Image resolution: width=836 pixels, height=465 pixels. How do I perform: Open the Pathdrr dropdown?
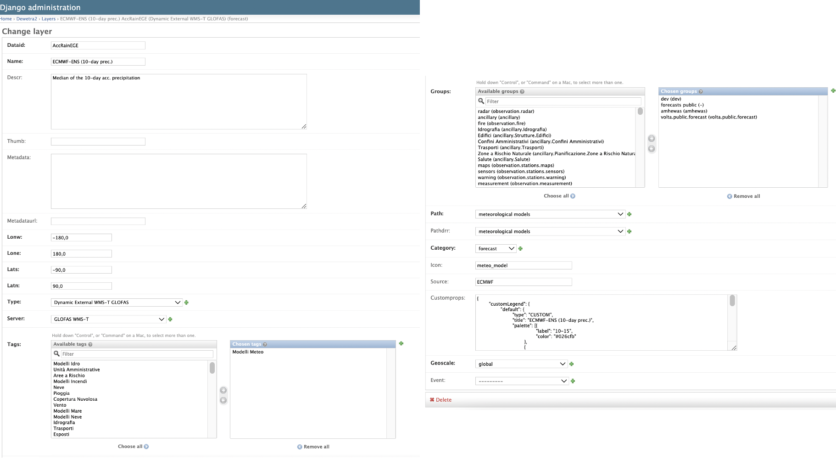tap(550, 231)
